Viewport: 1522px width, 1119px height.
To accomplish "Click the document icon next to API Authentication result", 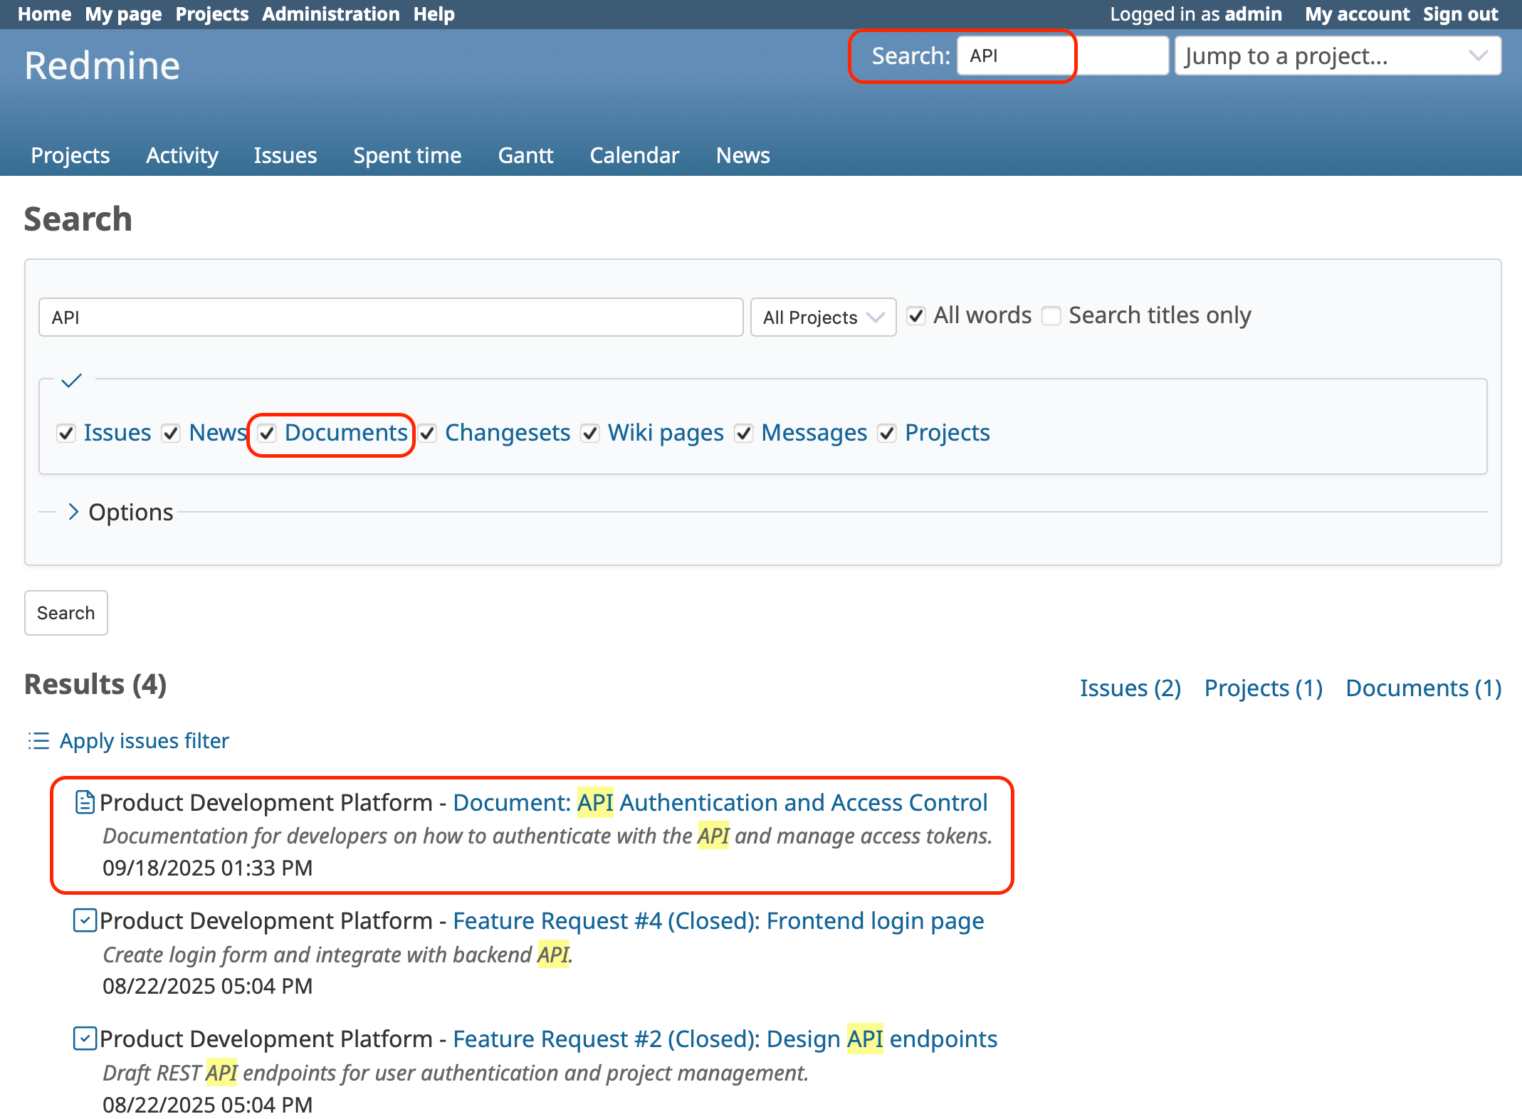I will 85,802.
